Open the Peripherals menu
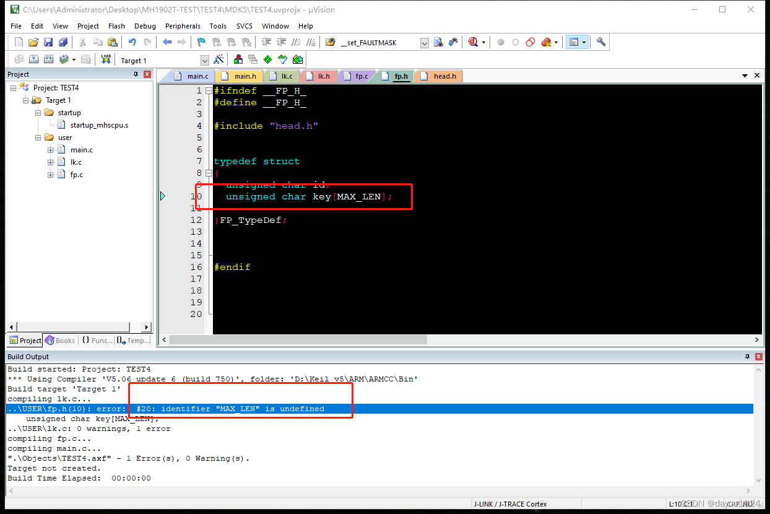 coord(183,26)
